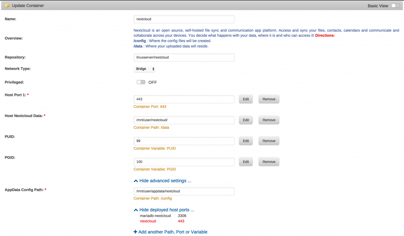Click the Repository field linuxserver/nextcloud
The width and height of the screenshot is (404, 236).
pyautogui.click(x=184, y=57)
